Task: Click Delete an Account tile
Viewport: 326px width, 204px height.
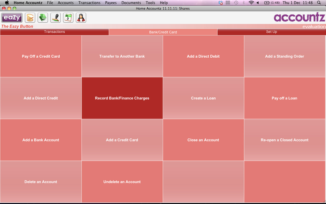Action: click(x=41, y=182)
